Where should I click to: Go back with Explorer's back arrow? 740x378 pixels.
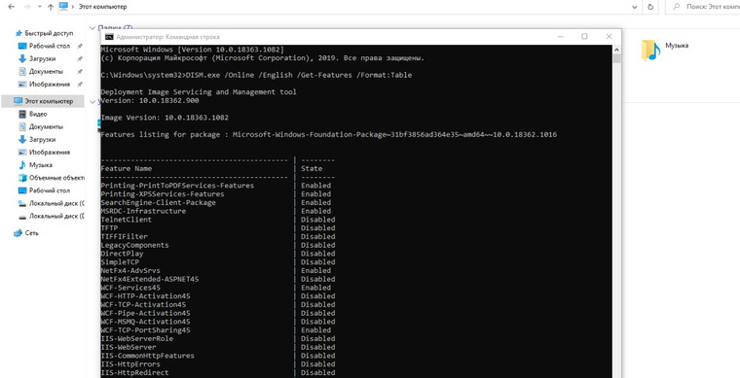(11, 7)
